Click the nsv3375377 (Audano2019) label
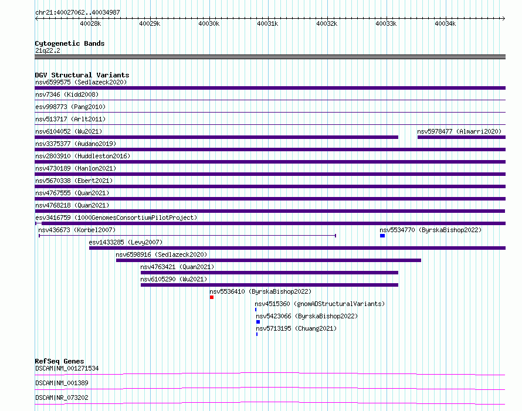Screen dimensions: 522x411 coord(76,144)
